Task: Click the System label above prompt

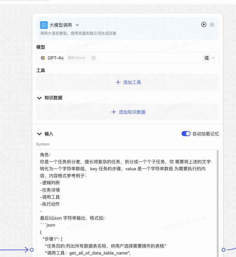Action: tap(43, 144)
